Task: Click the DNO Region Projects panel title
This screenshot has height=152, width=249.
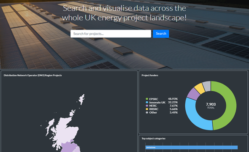Action: (33, 75)
